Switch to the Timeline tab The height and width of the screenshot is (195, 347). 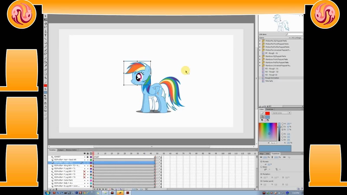52,150
